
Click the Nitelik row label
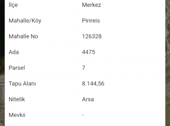click(x=17, y=99)
